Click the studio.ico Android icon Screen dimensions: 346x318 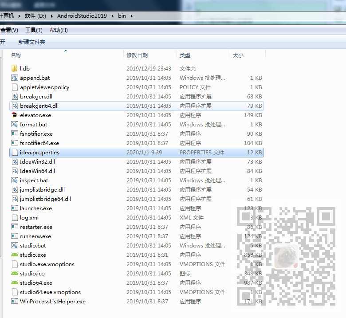[15, 273]
